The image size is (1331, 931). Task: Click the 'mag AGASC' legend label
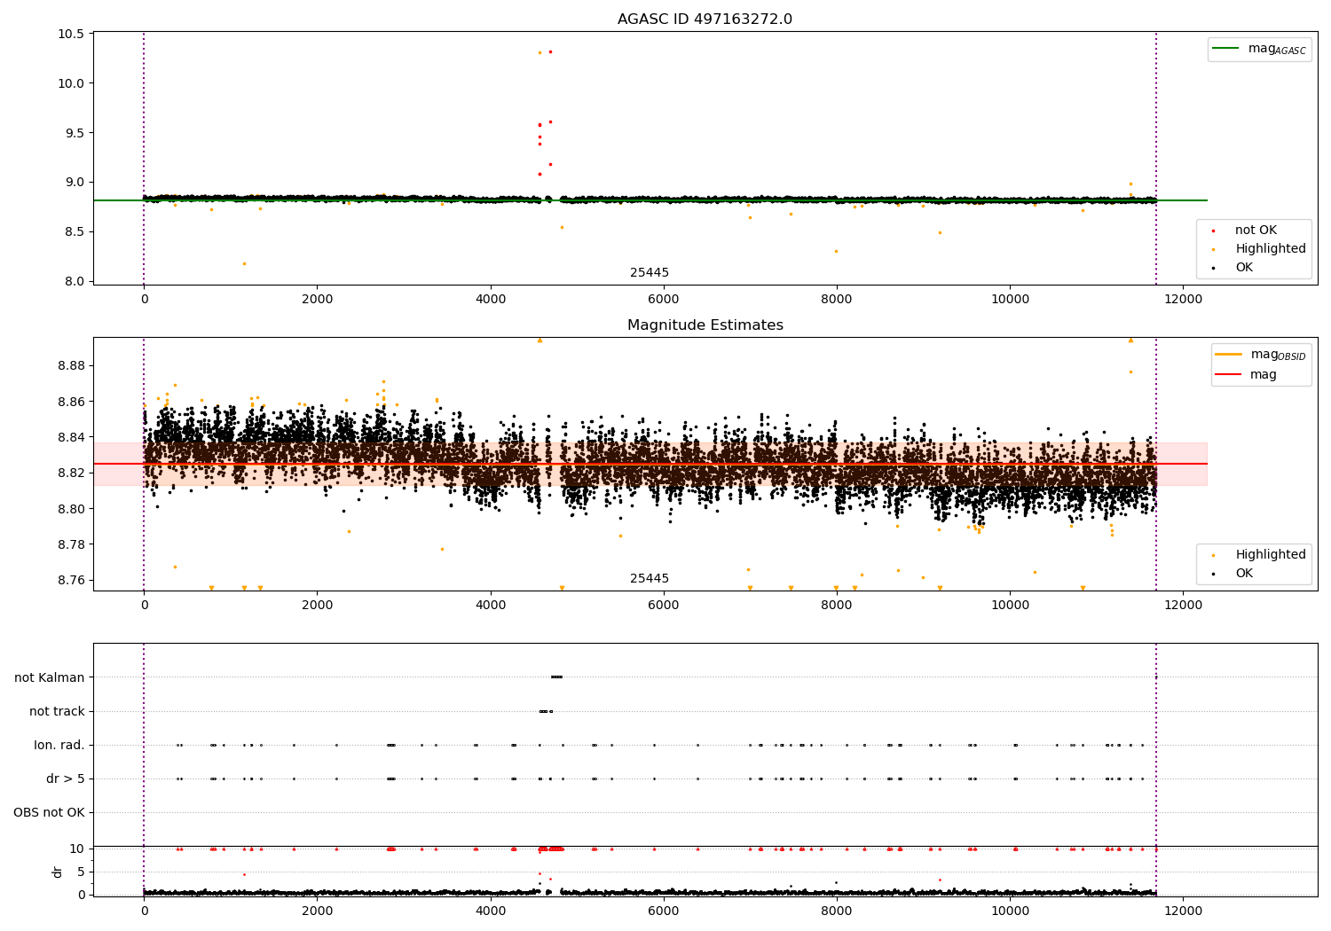click(1277, 50)
